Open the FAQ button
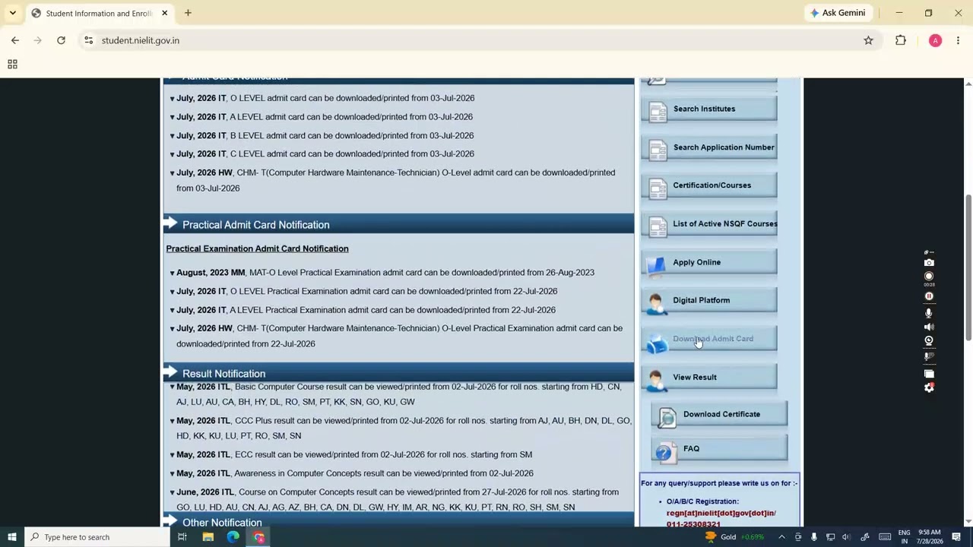 click(x=719, y=451)
